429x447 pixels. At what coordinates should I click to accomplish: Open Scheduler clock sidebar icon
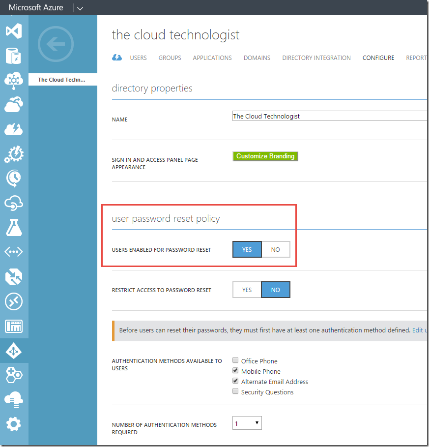(14, 179)
